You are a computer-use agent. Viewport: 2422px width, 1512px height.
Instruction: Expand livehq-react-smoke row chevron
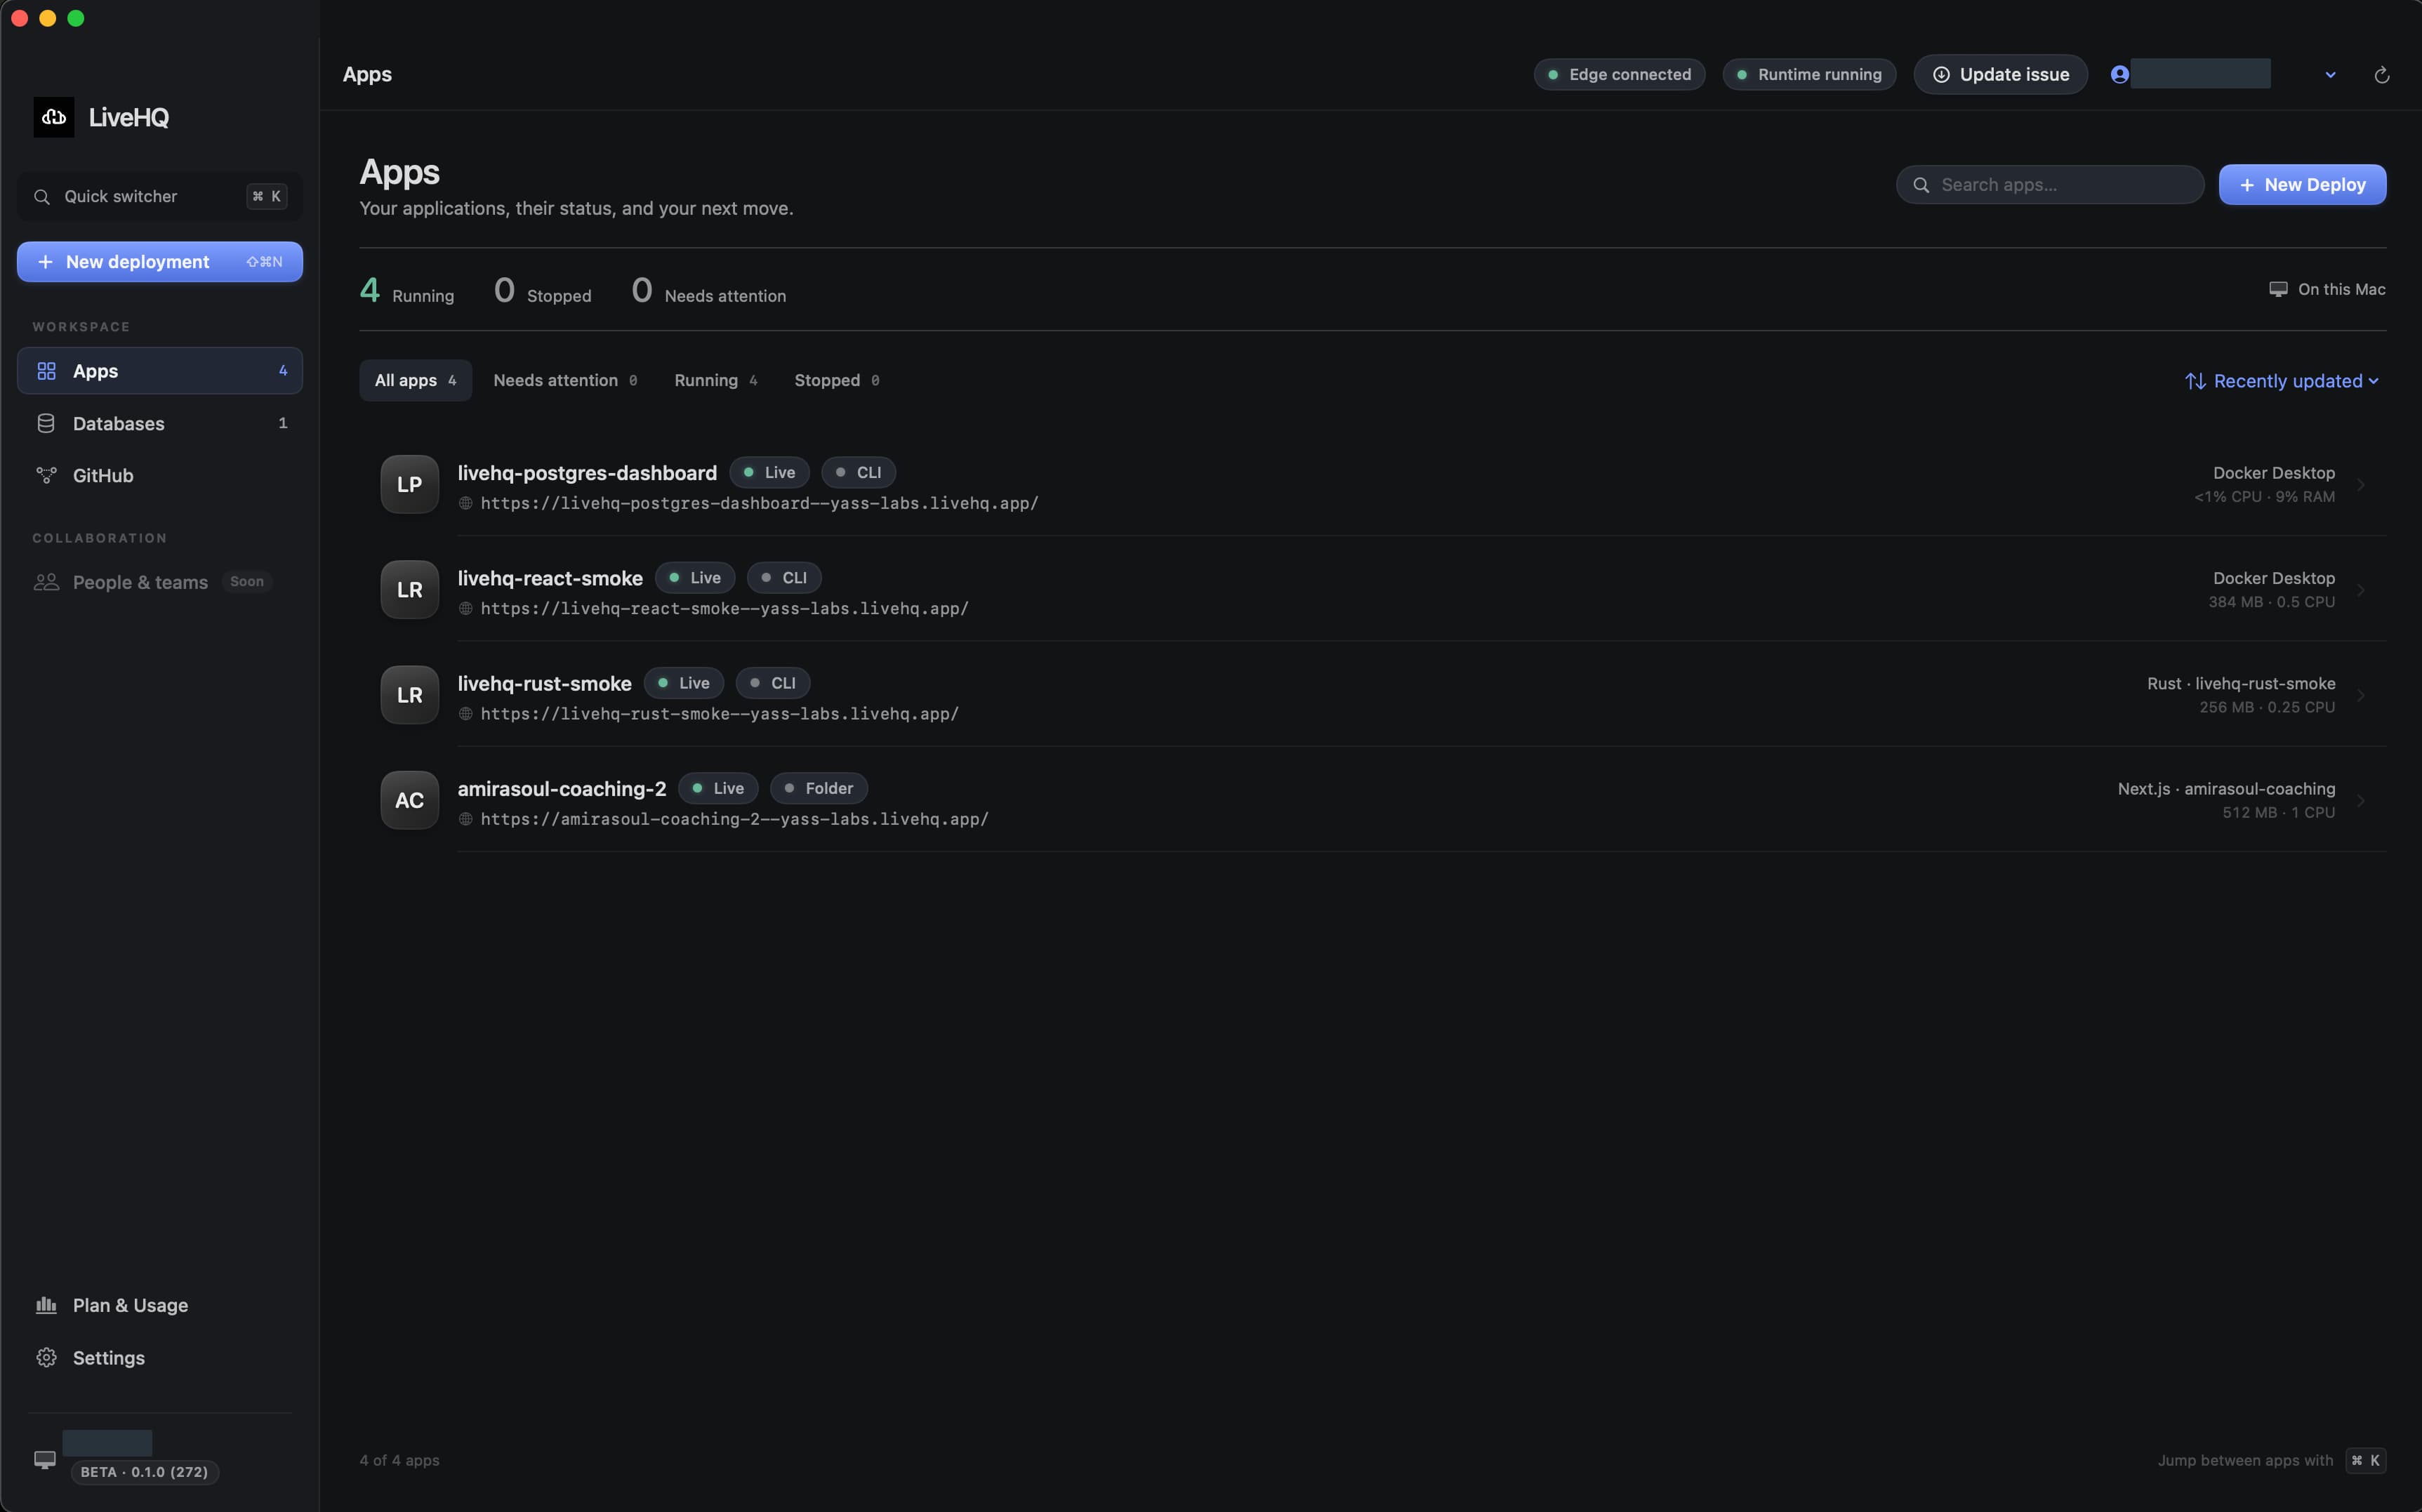(x=2361, y=590)
